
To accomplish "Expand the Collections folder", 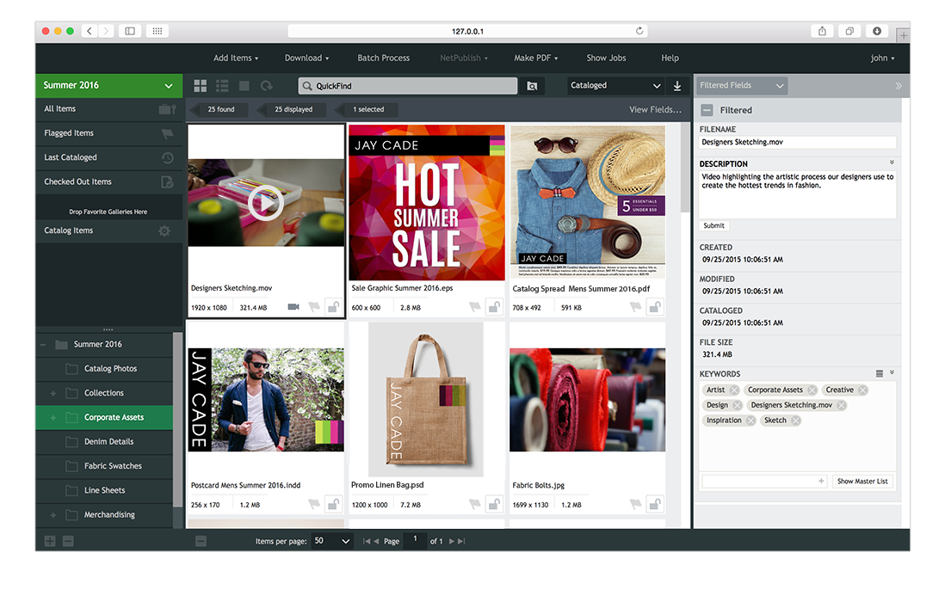I will 53,393.
